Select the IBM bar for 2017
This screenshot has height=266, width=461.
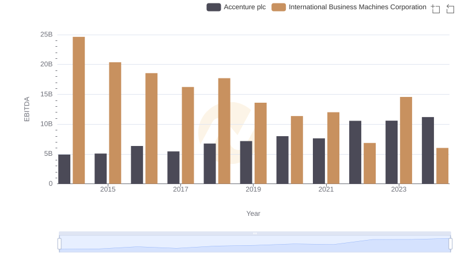188,136
